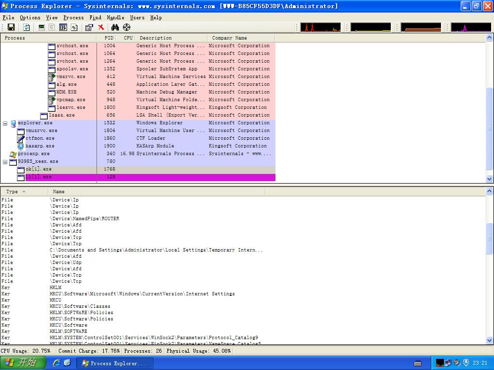Click the Start button on taskbar
The height and width of the screenshot is (370, 494).
point(23,363)
